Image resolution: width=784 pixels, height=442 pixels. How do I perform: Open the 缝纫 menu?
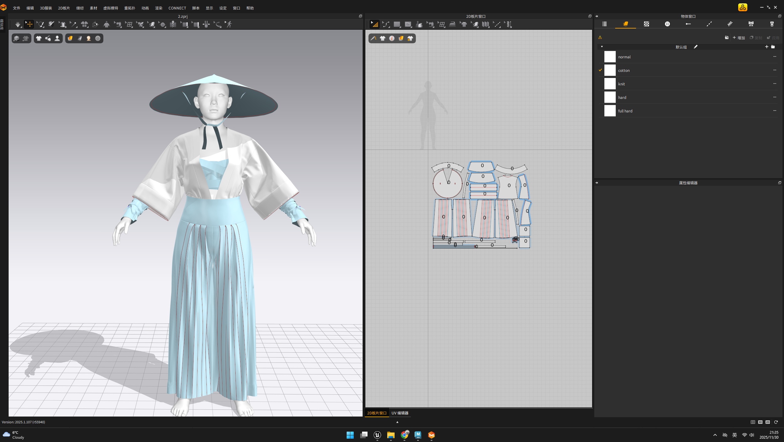80,8
